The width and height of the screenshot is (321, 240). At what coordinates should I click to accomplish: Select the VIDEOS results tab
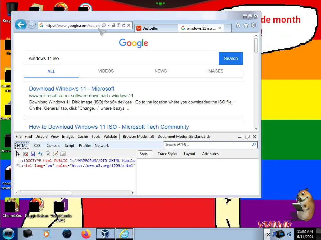(106, 71)
